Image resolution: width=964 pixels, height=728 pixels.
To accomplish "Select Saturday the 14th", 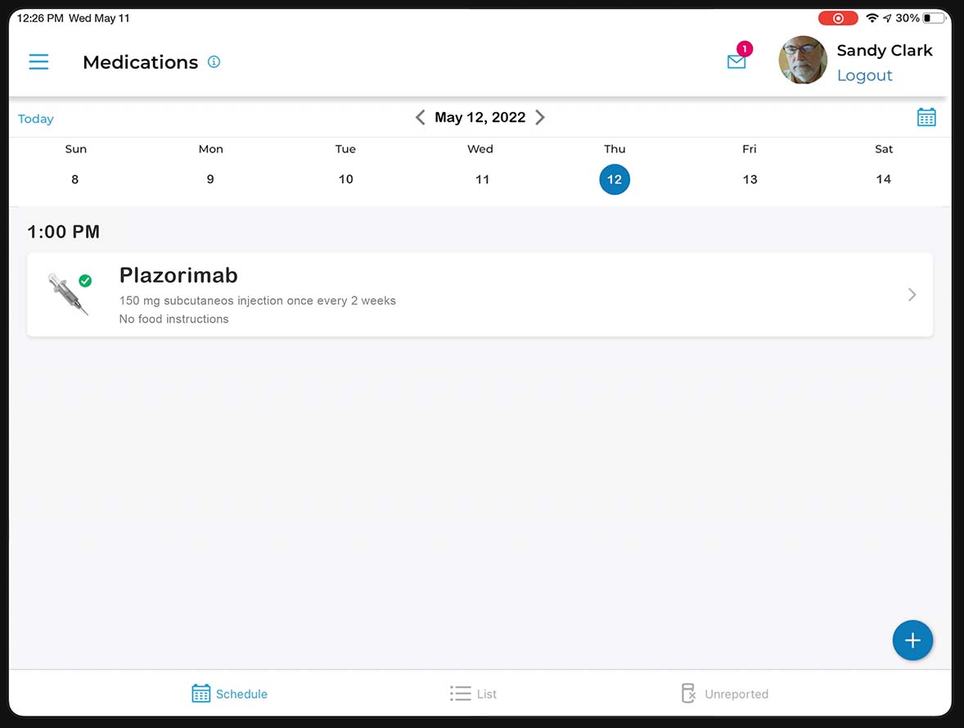I will pyautogui.click(x=884, y=179).
